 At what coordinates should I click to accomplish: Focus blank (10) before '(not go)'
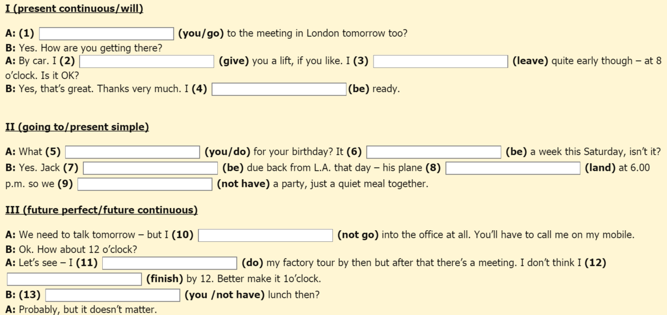pos(266,235)
